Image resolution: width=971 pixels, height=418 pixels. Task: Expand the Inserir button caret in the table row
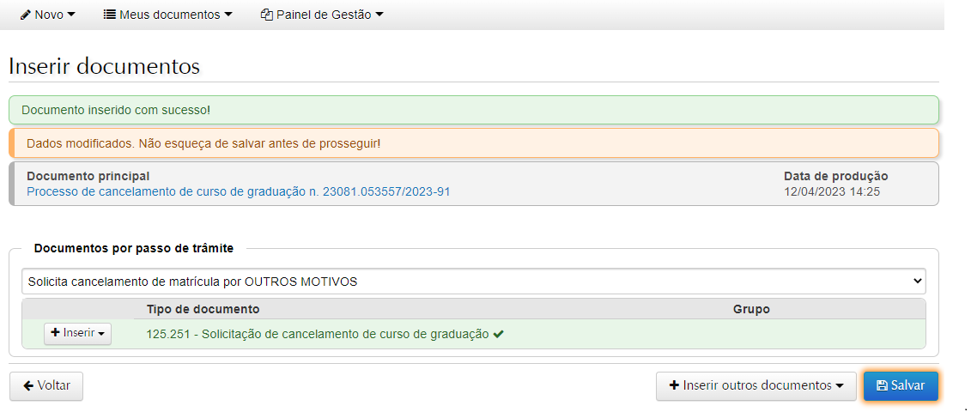[100, 334]
